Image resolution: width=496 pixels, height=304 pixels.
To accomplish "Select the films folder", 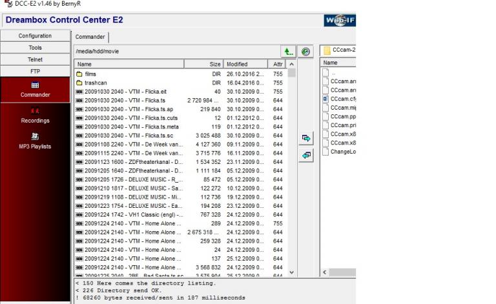I will (90, 74).
